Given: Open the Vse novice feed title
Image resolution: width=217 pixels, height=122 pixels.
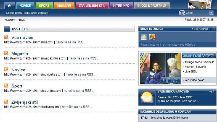Looking at the screenshot, I should (x=22, y=38).
